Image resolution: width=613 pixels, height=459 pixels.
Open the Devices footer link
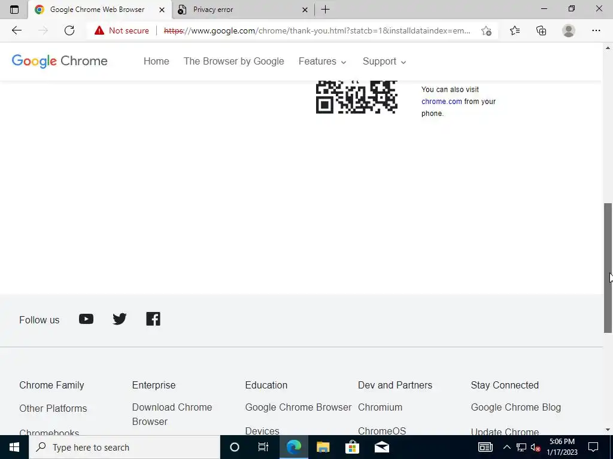(x=262, y=430)
